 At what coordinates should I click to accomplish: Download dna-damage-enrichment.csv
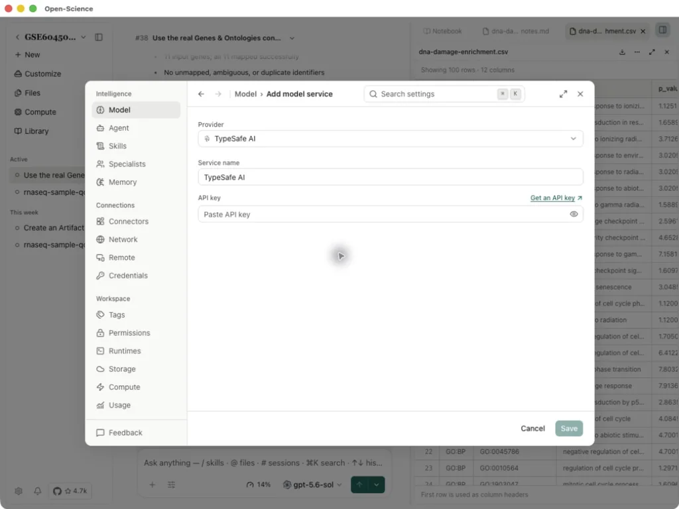622,52
